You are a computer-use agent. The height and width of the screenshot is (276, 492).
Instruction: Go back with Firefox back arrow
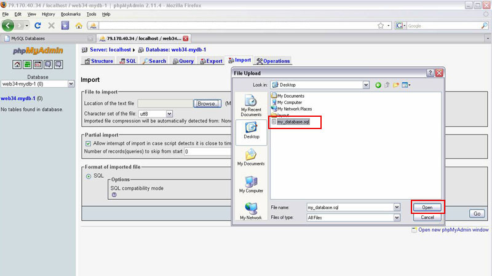[x=8, y=25]
